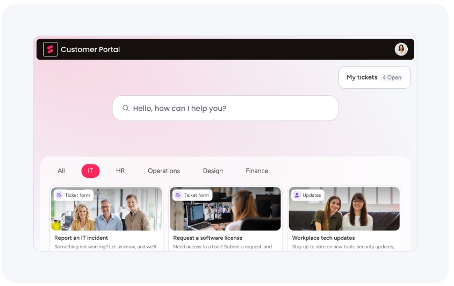Switch to the HR category tab
This screenshot has height=286, width=454.
point(120,171)
